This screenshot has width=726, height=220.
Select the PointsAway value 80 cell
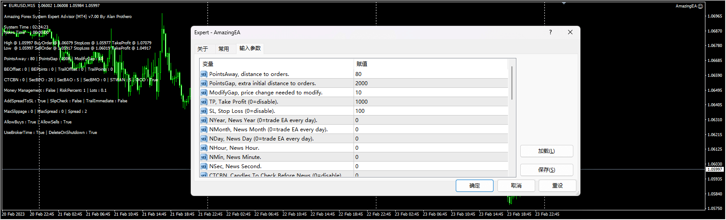[431, 74]
